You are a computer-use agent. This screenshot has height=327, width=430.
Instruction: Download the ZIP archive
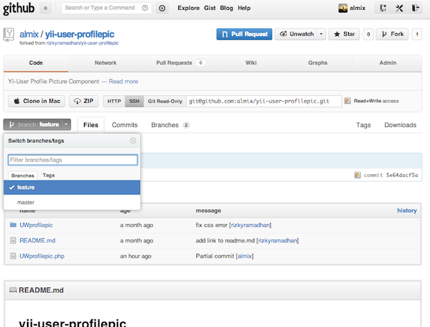[x=84, y=101]
